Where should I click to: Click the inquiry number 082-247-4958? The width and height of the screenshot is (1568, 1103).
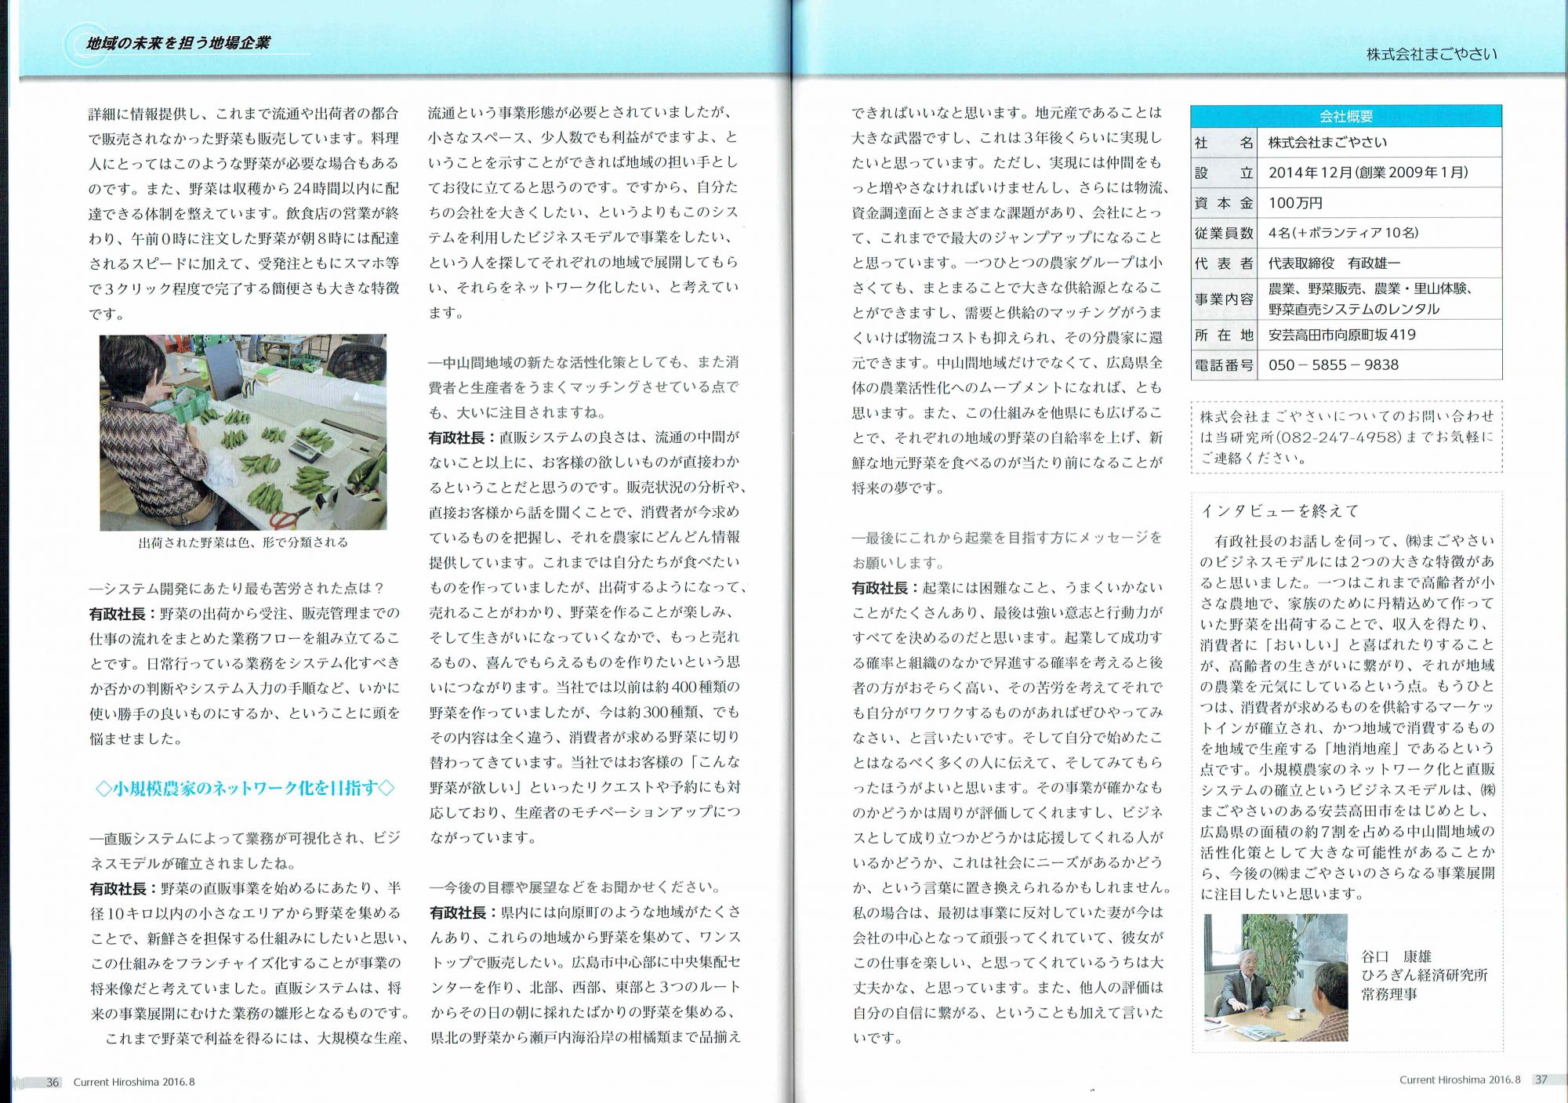(x=1338, y=437)
